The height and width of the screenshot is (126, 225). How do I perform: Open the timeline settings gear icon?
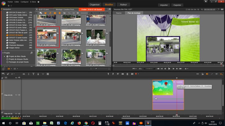point(8,74)
